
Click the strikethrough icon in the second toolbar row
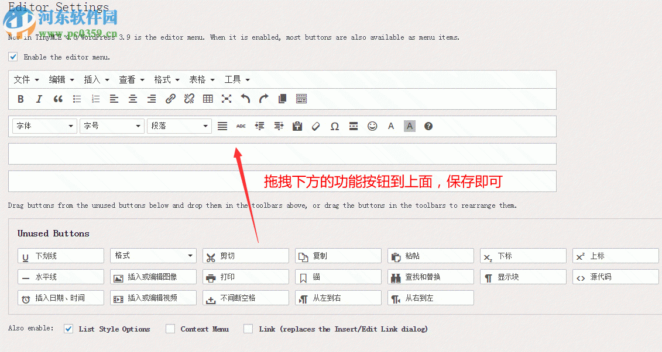241,126
